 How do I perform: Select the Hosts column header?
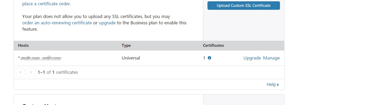click(23, 45)
